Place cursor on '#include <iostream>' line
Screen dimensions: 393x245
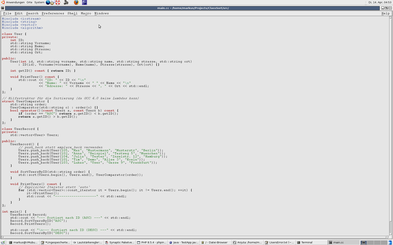[22, 19]
